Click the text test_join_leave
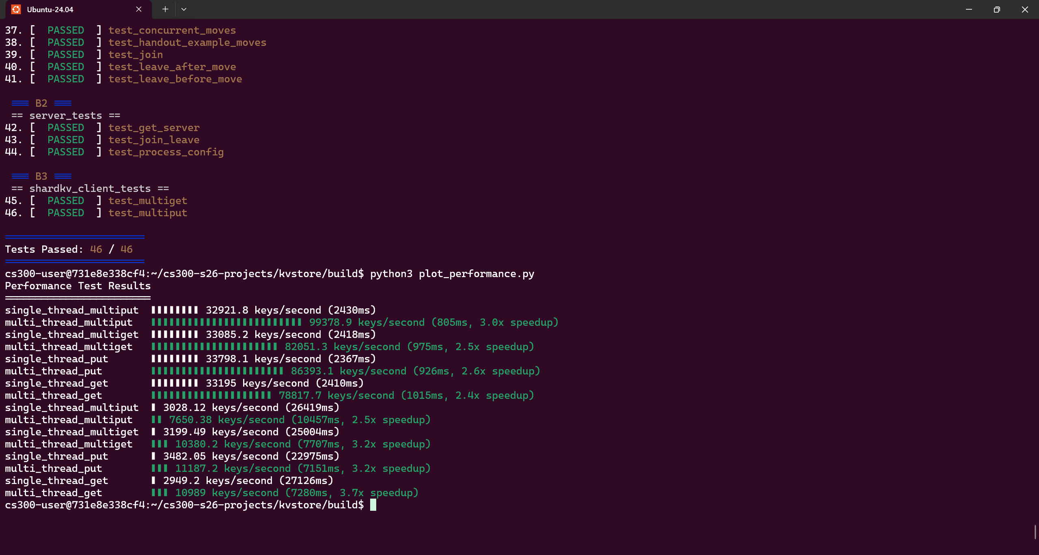The height and width of the screenshot is (555, 1039). click(x=154, y=140)
